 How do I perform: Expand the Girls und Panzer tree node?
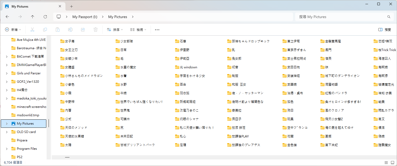coord(7,73)
